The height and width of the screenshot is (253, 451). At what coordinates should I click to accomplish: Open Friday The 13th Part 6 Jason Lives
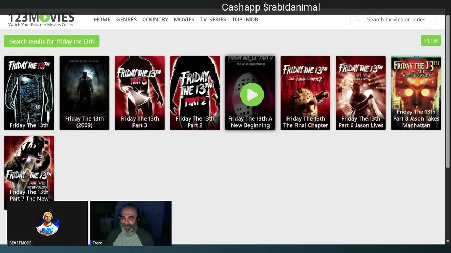[361, 93]
